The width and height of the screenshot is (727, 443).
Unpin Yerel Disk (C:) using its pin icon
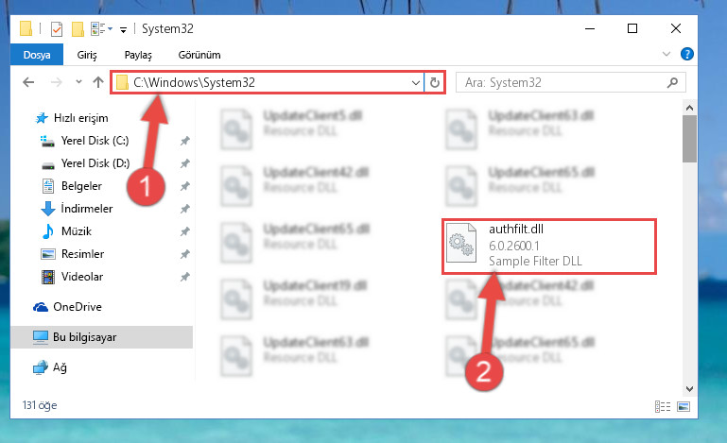point(185,141)
